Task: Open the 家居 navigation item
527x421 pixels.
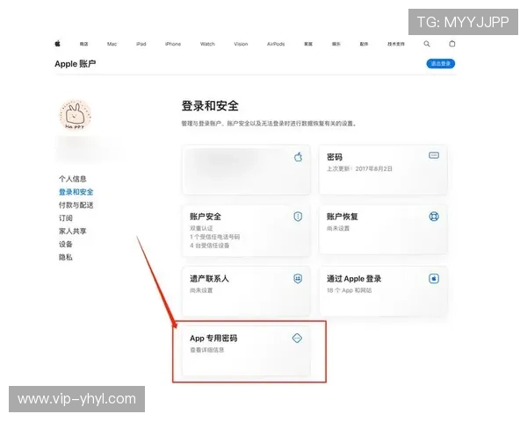Action: (308, 44)
